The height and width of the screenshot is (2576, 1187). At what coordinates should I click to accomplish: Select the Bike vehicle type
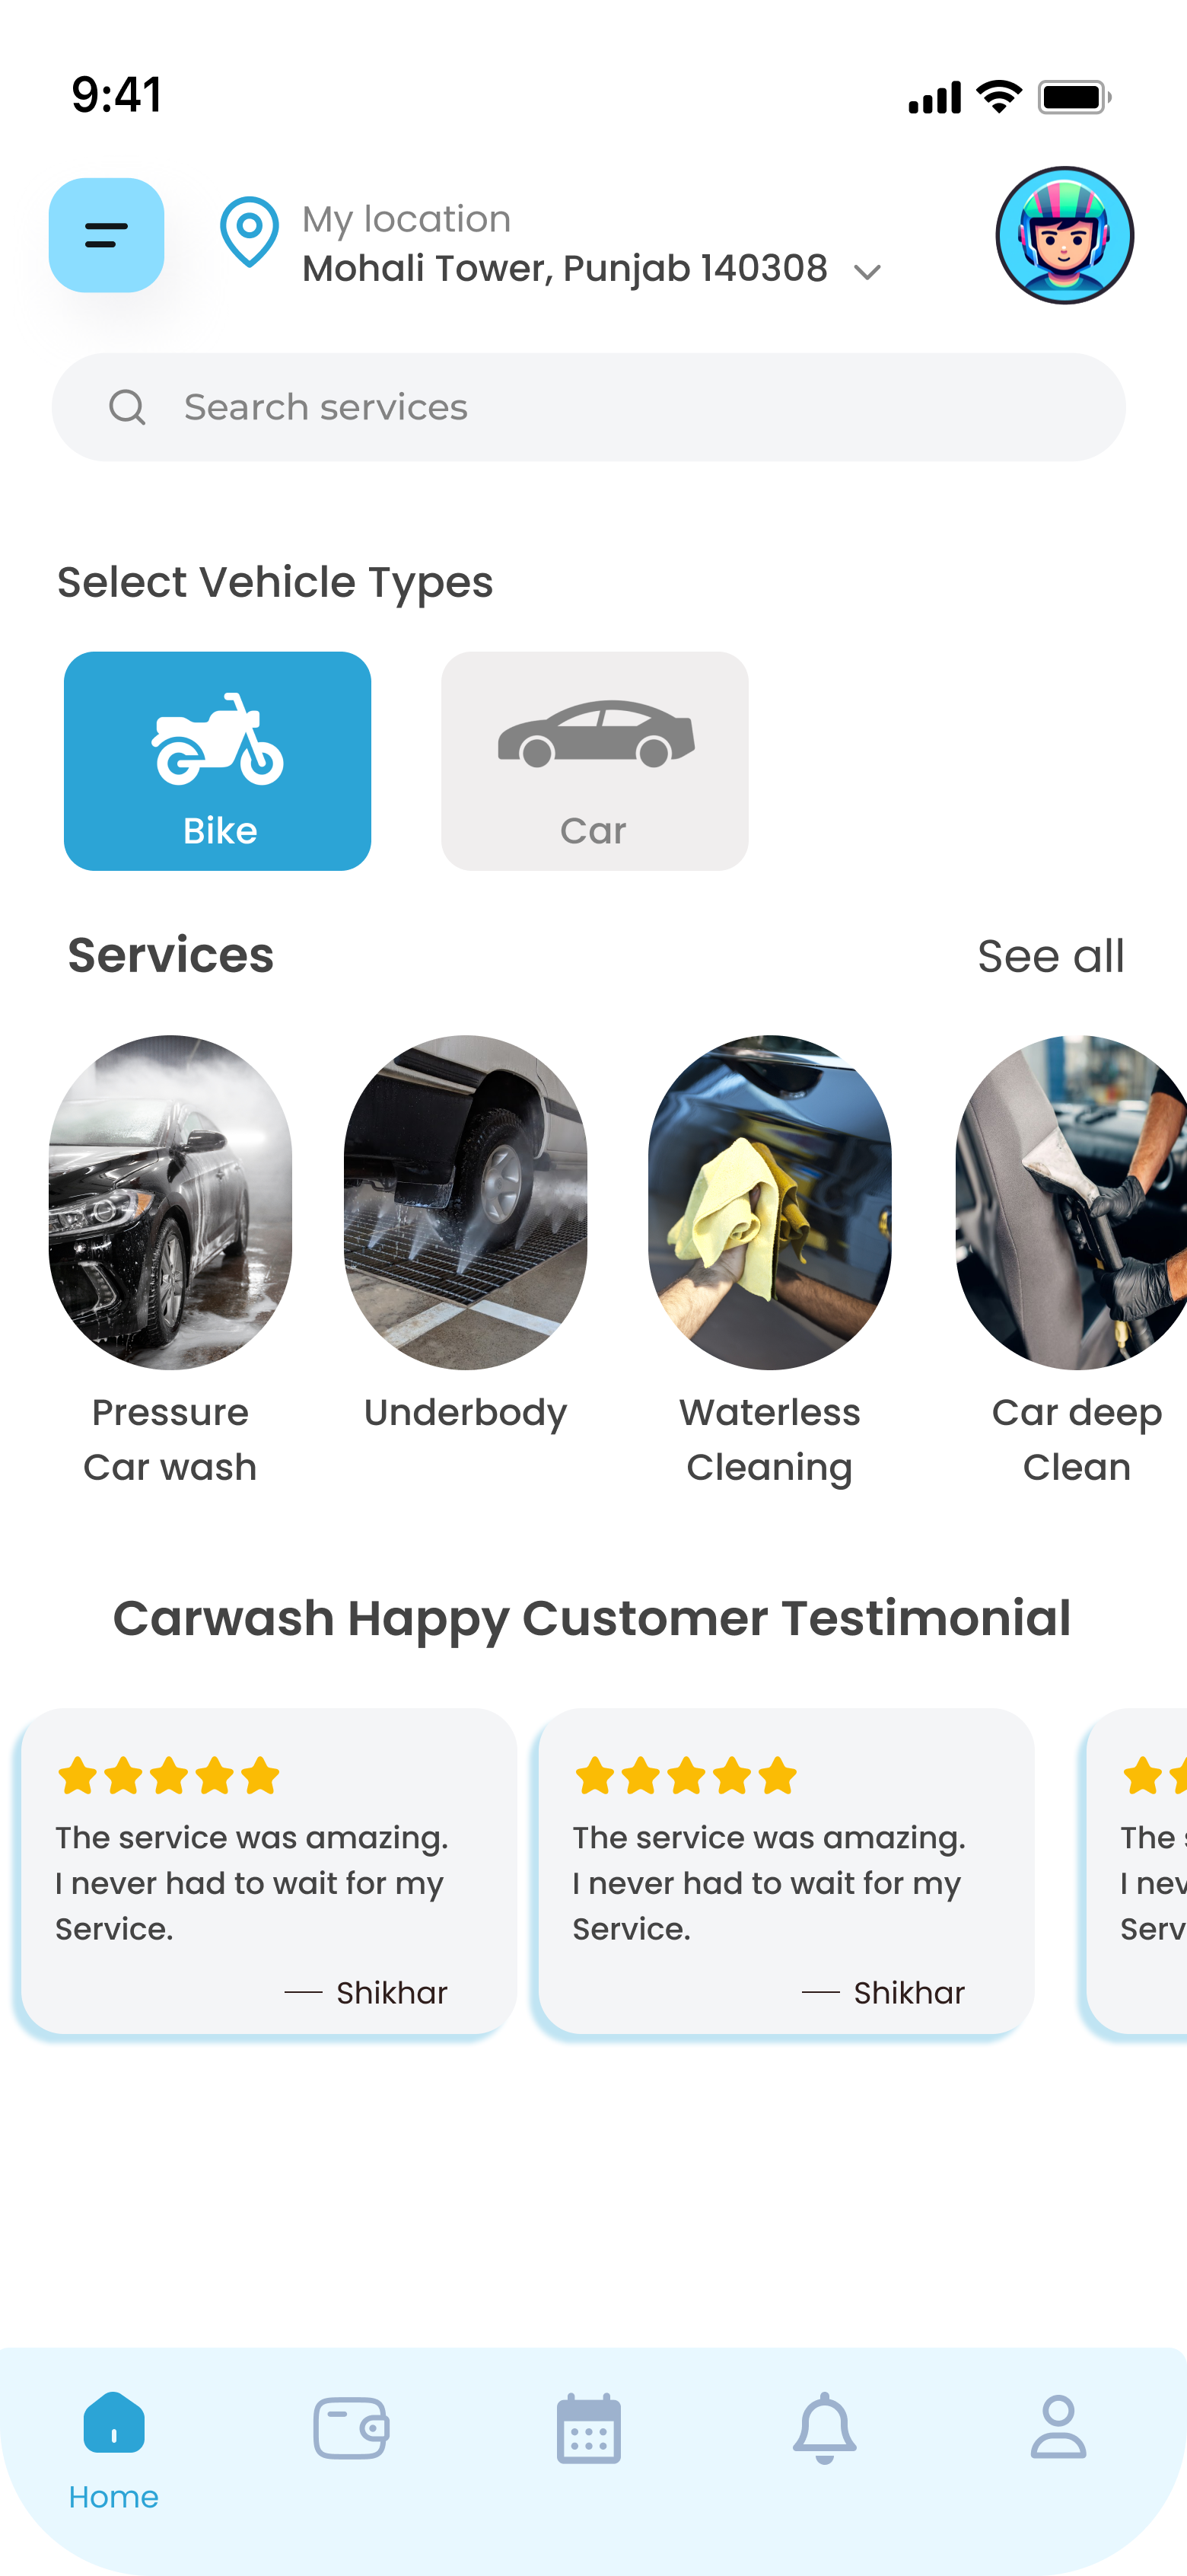coord(218,761)
